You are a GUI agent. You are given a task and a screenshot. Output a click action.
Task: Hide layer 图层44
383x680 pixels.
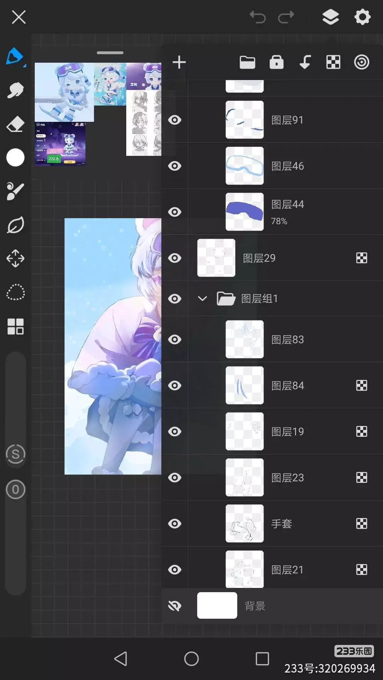[174, 212]
